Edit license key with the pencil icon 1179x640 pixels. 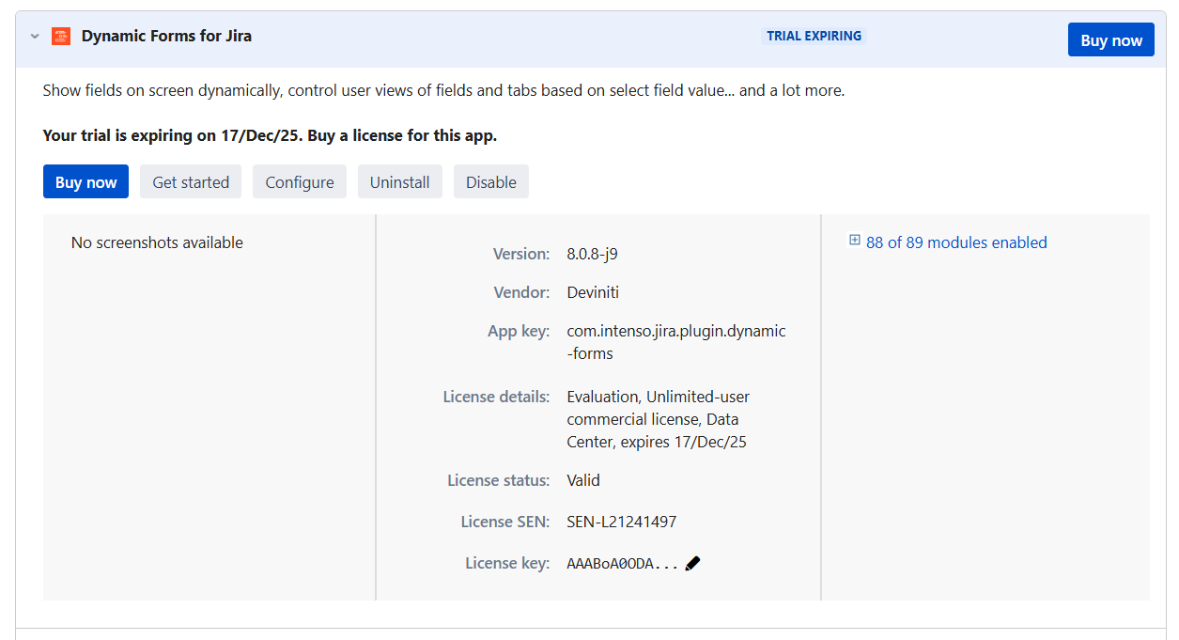(x=693, y=564)
